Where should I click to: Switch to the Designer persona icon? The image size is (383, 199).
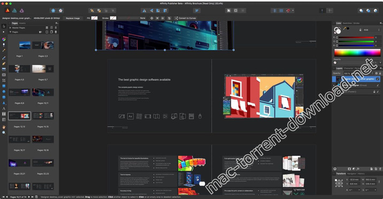point(14,11)
